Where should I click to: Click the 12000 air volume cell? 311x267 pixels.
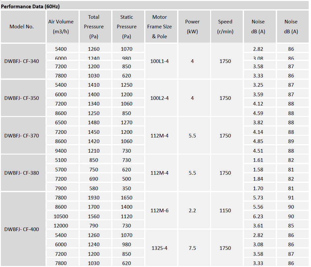coord(61,226)
